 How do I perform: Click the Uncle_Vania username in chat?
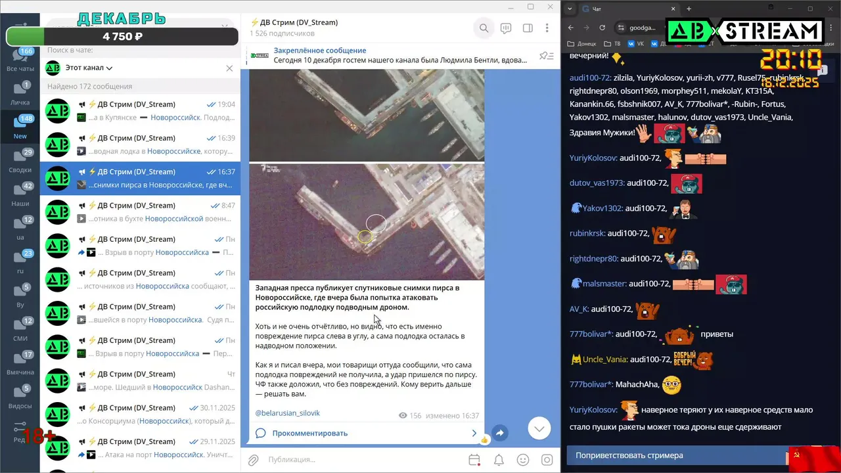coord(604,359)
